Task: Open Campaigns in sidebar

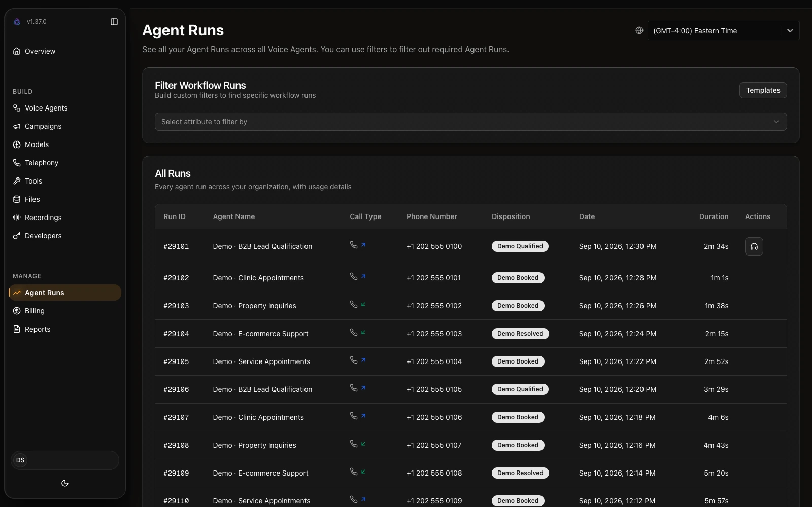Action: (65, 126)
